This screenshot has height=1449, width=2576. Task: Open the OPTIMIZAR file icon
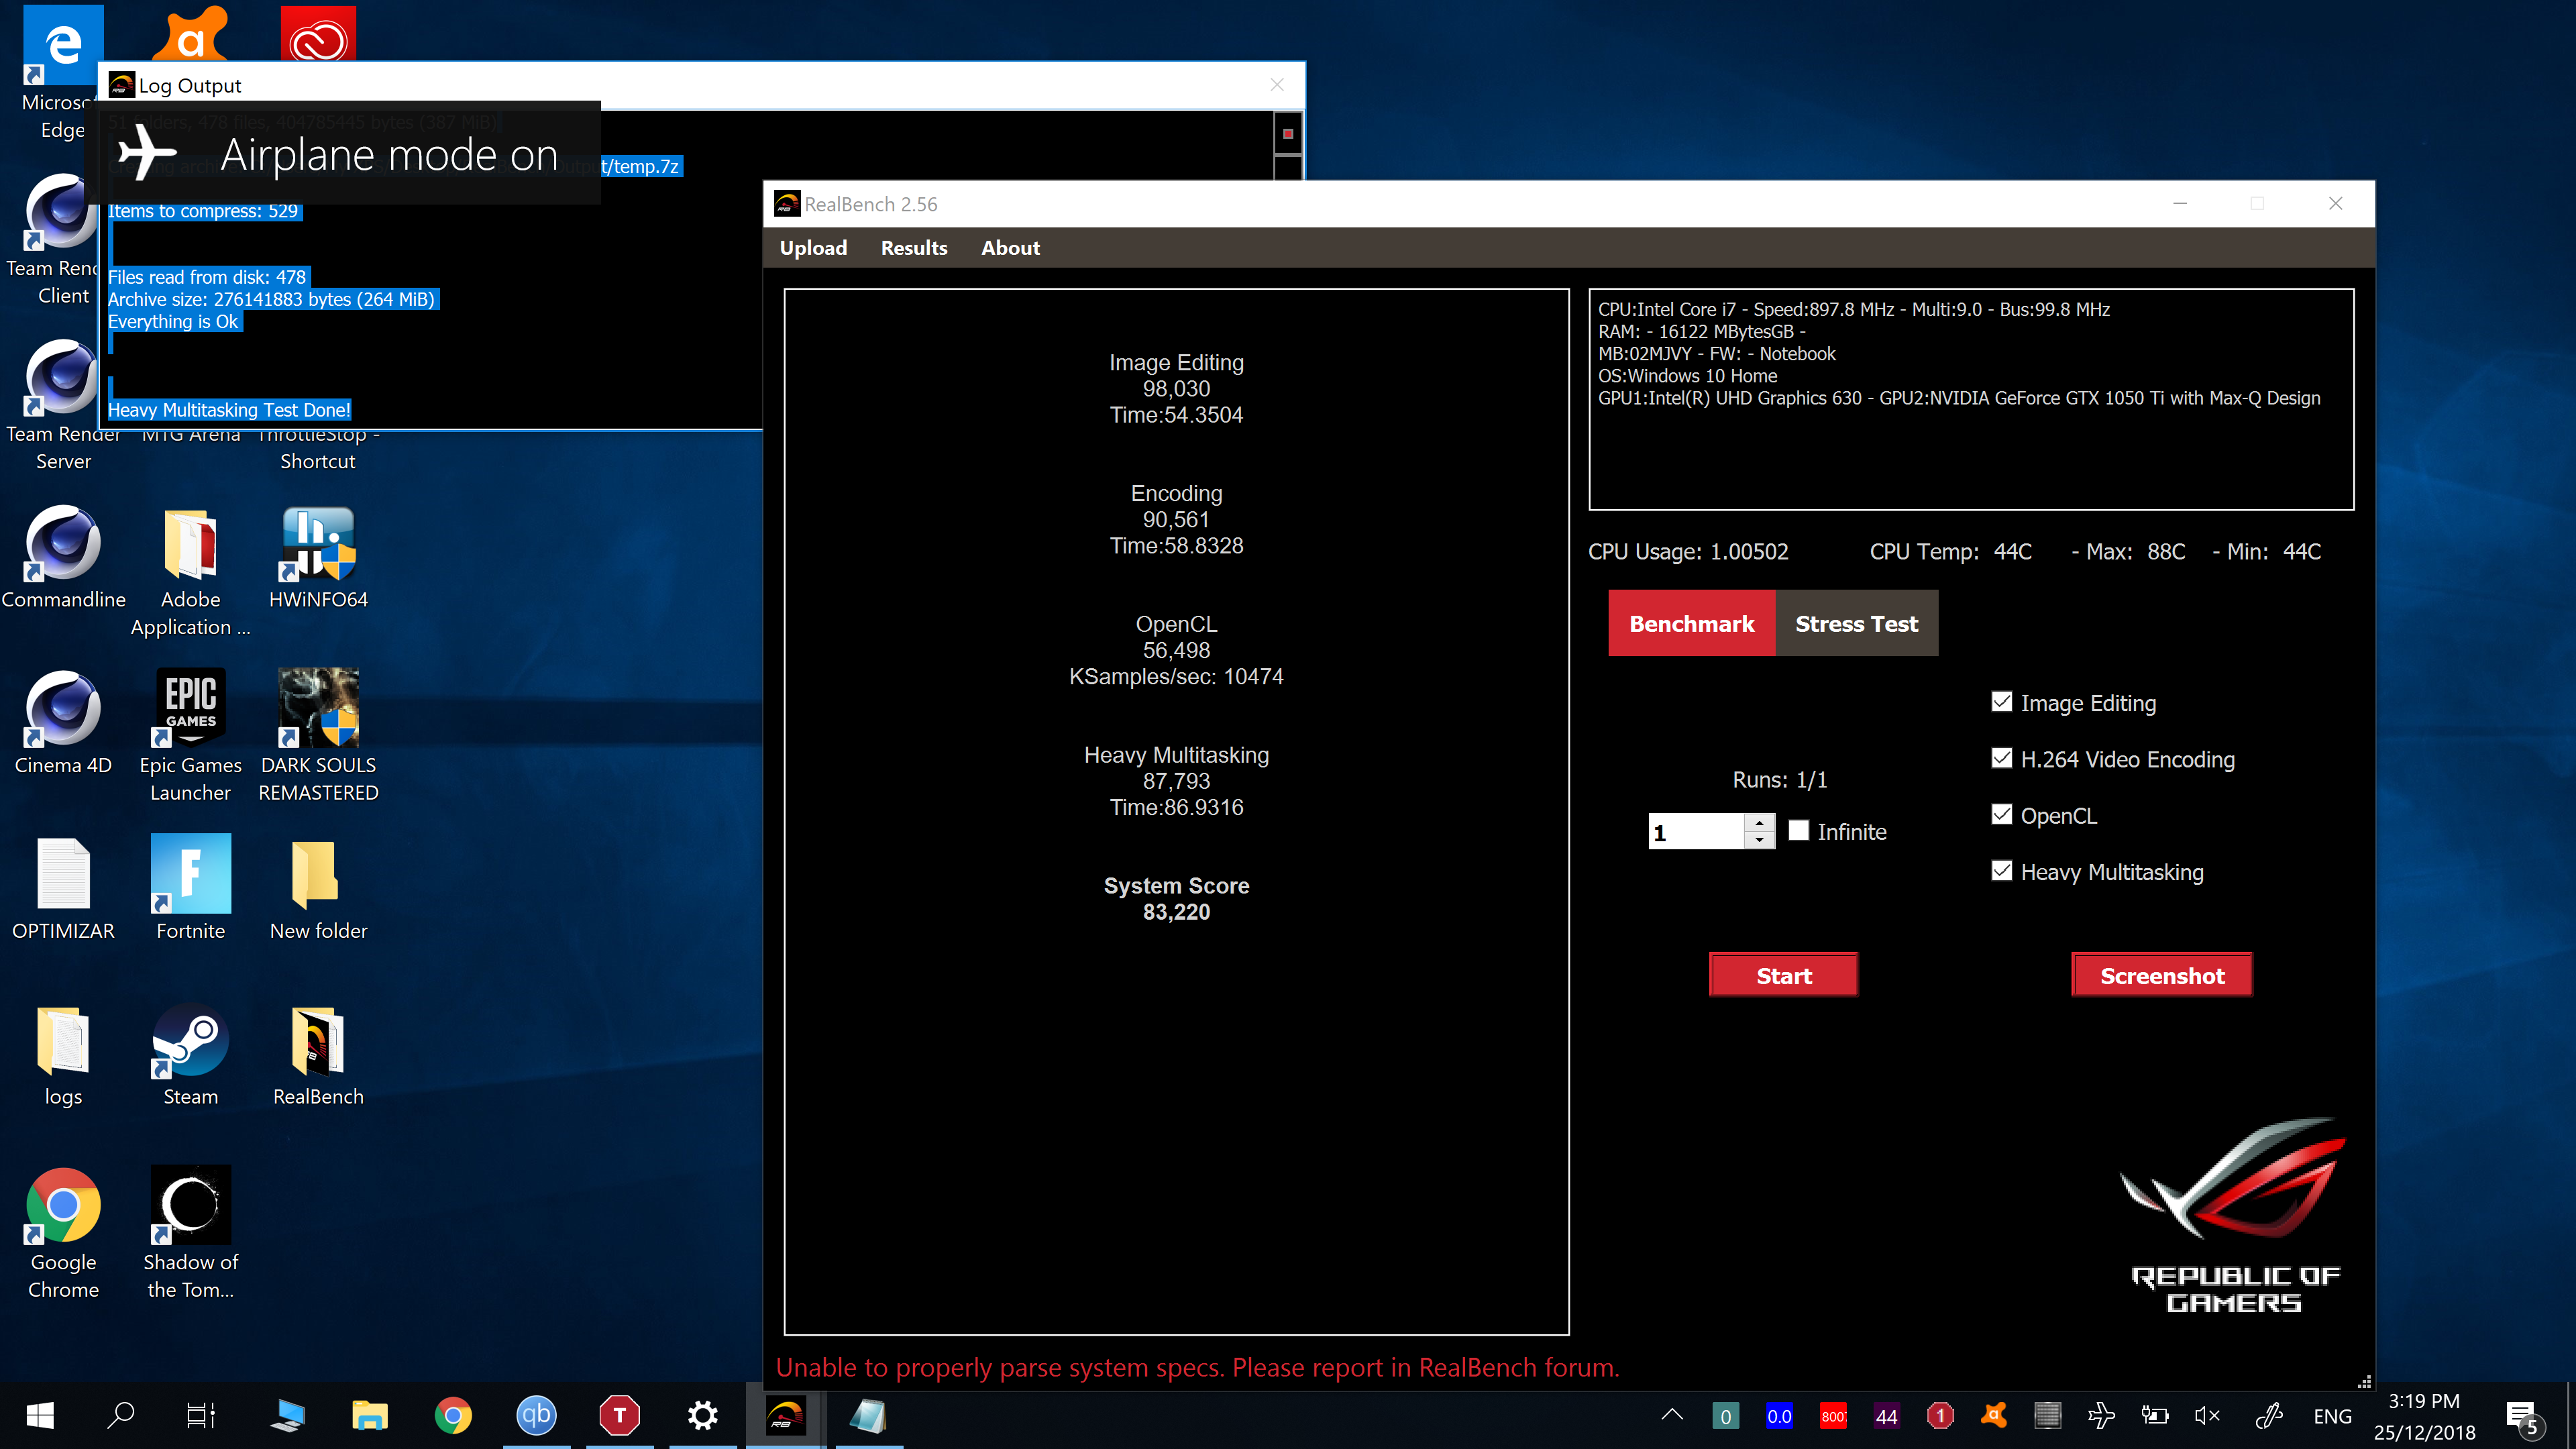point(62,888)
